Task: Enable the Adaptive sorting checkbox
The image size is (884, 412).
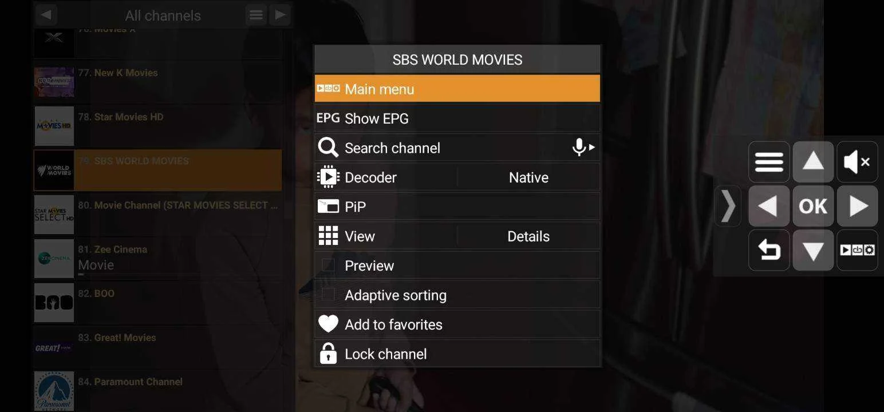Action: pyautogui.click(x=328, y=295)
